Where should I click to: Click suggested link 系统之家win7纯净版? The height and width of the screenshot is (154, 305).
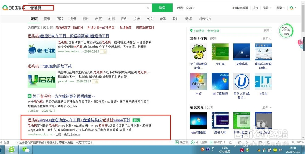pyautogui.click(x=101, y=28)
